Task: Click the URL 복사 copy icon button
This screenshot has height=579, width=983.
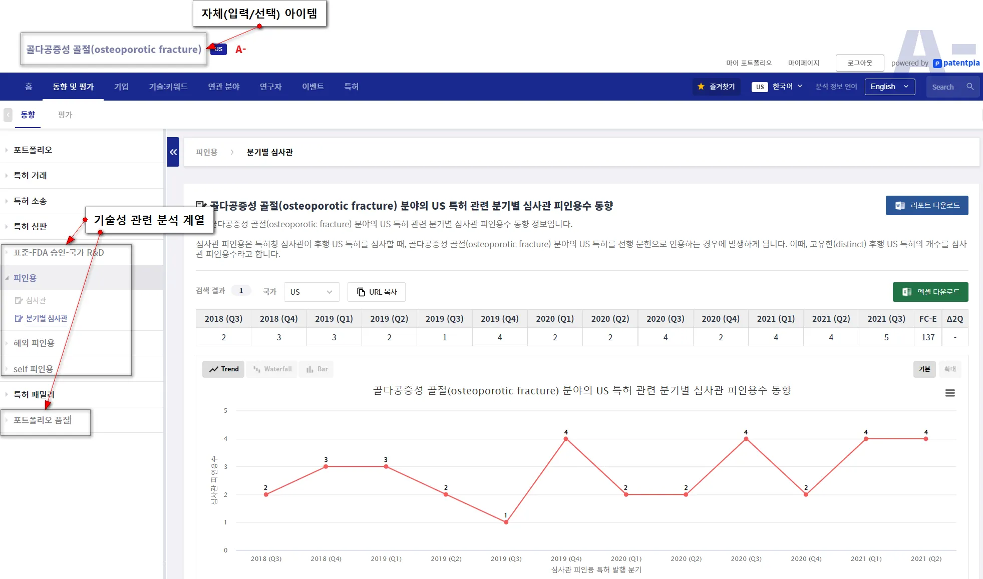Action: 377,292
